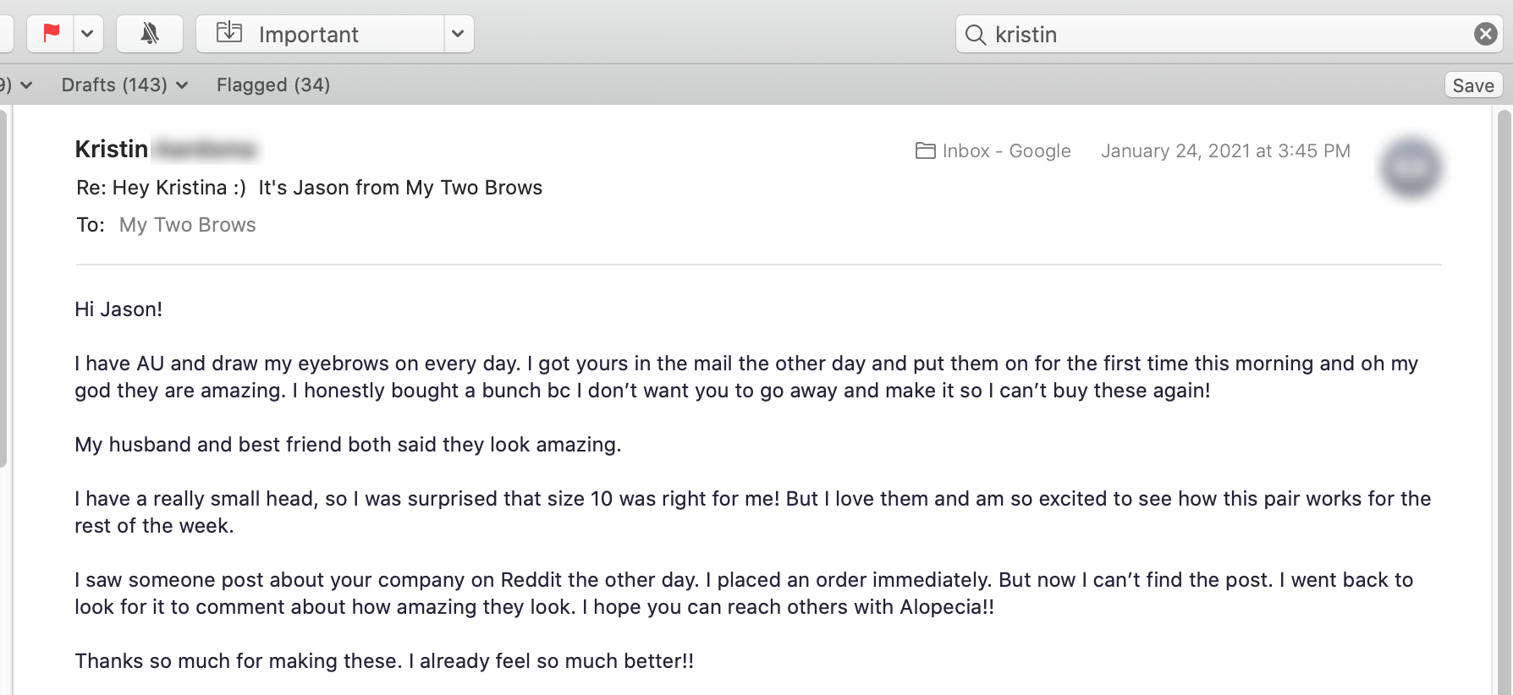The image size is (1513, 695).
Task: Select the Flagged (34) favorites item
Action: tap(273, 85)
